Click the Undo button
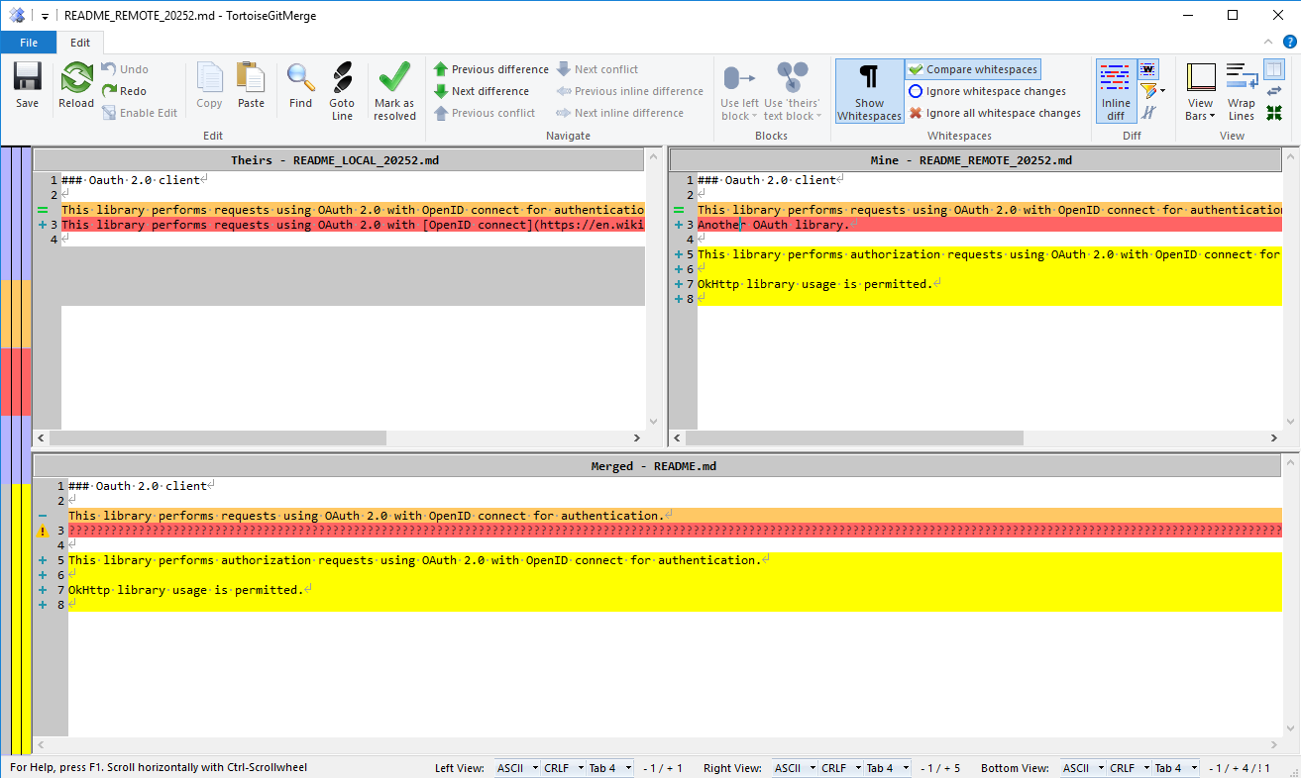Screen dimensions: 1301x778 tap(126, 69)
